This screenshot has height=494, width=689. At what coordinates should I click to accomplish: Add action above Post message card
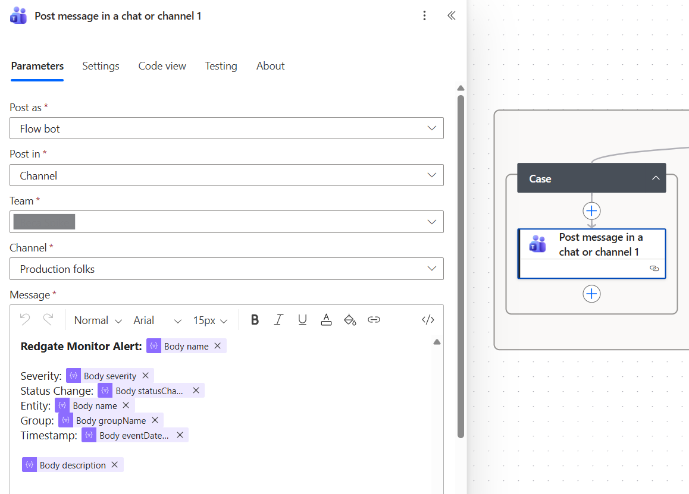[x=591, y=211]
